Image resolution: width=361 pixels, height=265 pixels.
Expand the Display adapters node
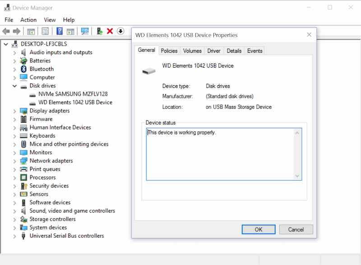click(x=14, y=111)
